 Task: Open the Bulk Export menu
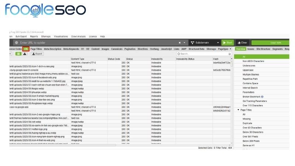coord(21,37)
